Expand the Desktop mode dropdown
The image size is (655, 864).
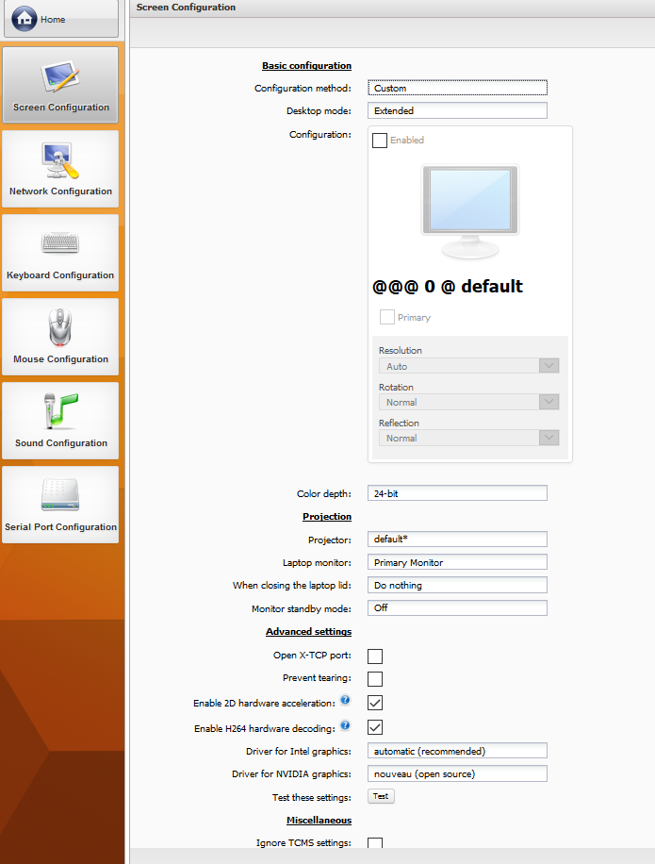coord(457,110)
